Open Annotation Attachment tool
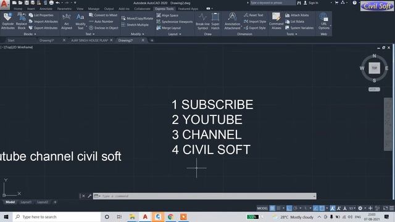This screenshot has width=395, height=222. point(232,21)
